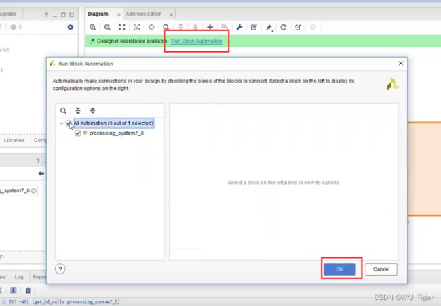Viewport: 441px width, 306px height.
Task: Open help in Run Block Automation dialog
Action: pos(60,269)
